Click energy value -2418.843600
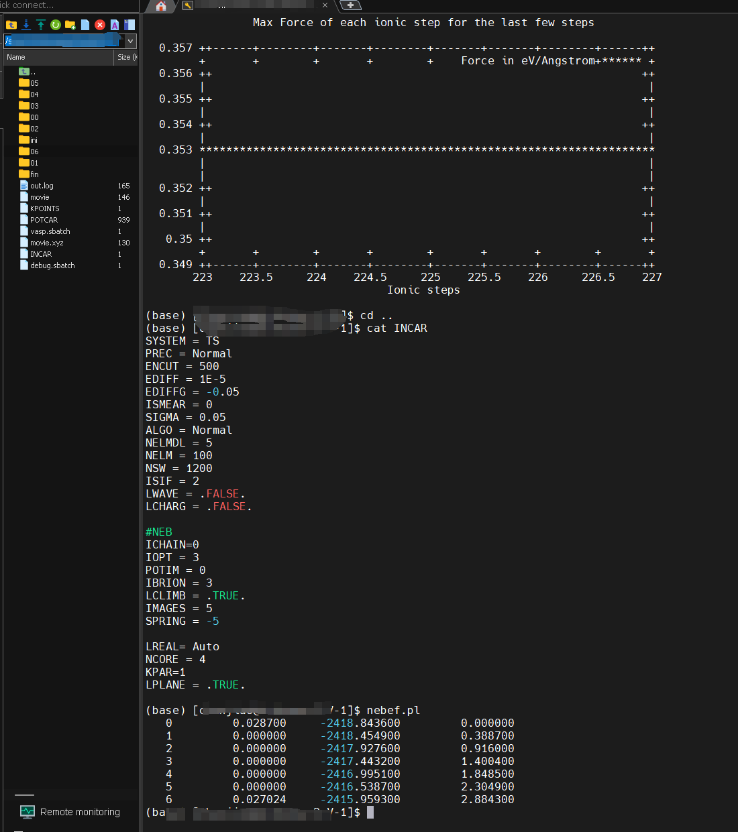The width and height of the screenshot is (738, 832). coord(360,723)
